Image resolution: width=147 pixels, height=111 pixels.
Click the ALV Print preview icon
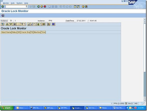(29, 24)
